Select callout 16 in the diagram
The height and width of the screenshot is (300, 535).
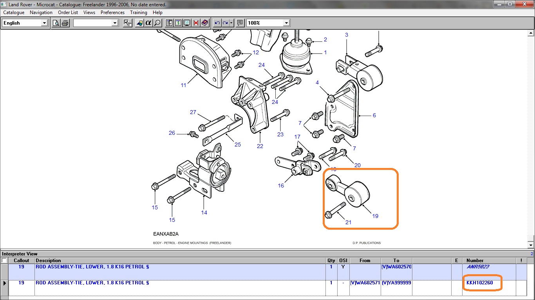click(x=281, y=186)
